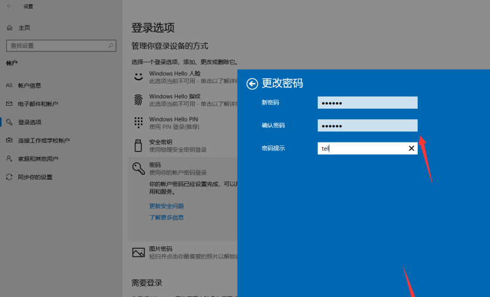The height and width of the screenshot is (297, 490).
Task: Select the Windows Hello 人脸 option
Action: click(175, 73)
